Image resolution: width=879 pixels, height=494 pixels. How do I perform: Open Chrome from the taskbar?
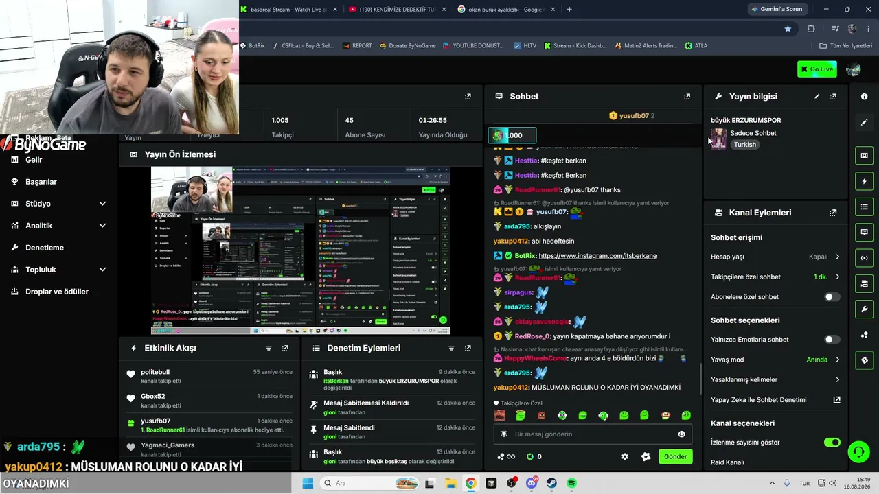470,483
